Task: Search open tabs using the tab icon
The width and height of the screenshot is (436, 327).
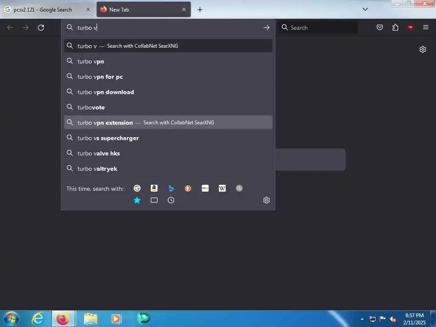Action: [x=154, y=200]
